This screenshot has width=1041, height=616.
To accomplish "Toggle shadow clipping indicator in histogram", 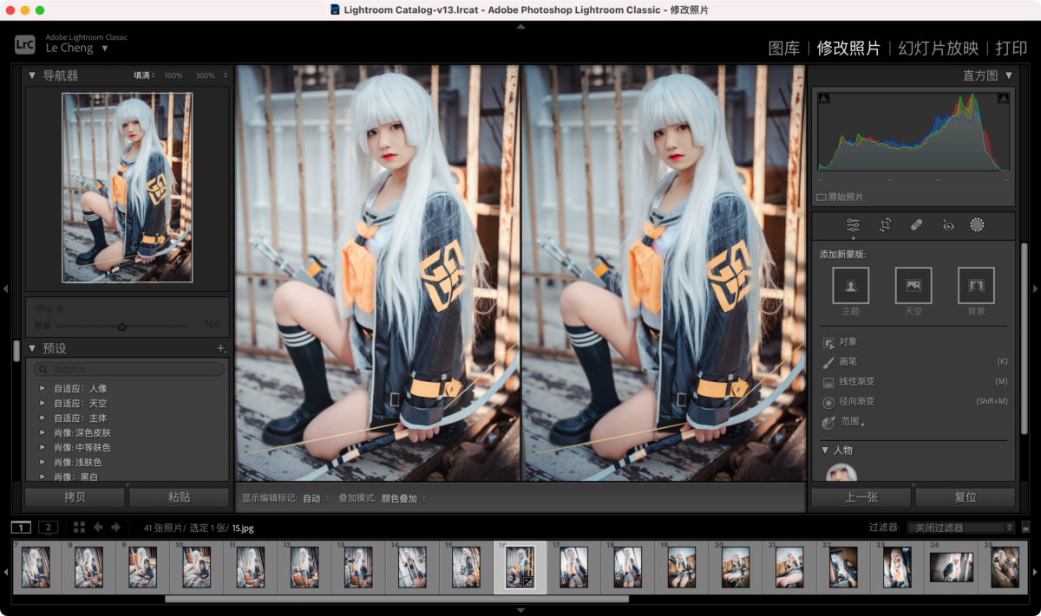I will click(x=823, y=98).
